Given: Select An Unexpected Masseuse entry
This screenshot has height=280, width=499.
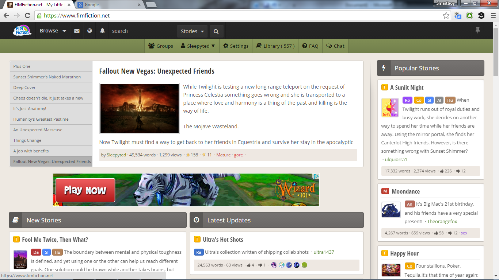Looking at the screenshot, I should (51, 130).
